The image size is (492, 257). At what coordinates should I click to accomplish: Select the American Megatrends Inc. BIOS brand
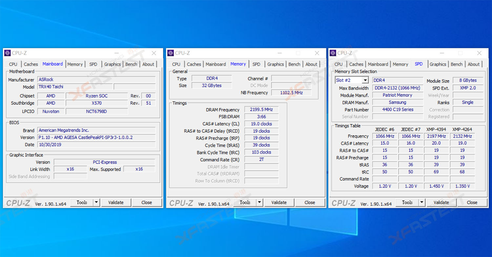point(96,130)
